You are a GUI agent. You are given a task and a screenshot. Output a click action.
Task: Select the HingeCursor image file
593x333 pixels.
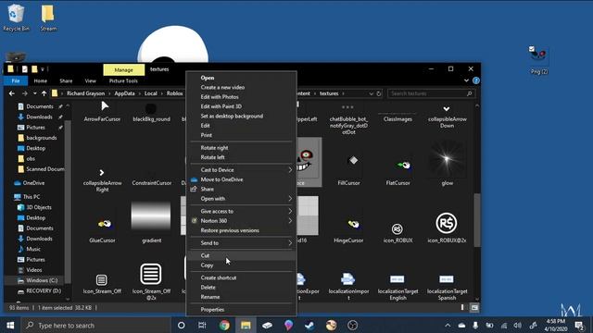(x=348, y=230)
